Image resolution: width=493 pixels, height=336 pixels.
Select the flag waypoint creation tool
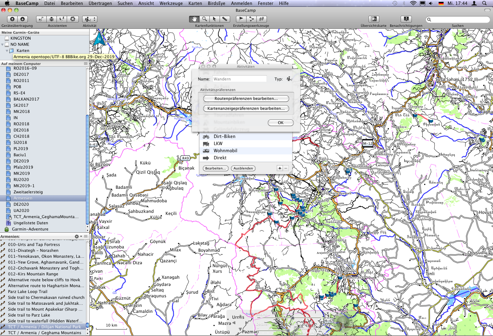(241, 19)
